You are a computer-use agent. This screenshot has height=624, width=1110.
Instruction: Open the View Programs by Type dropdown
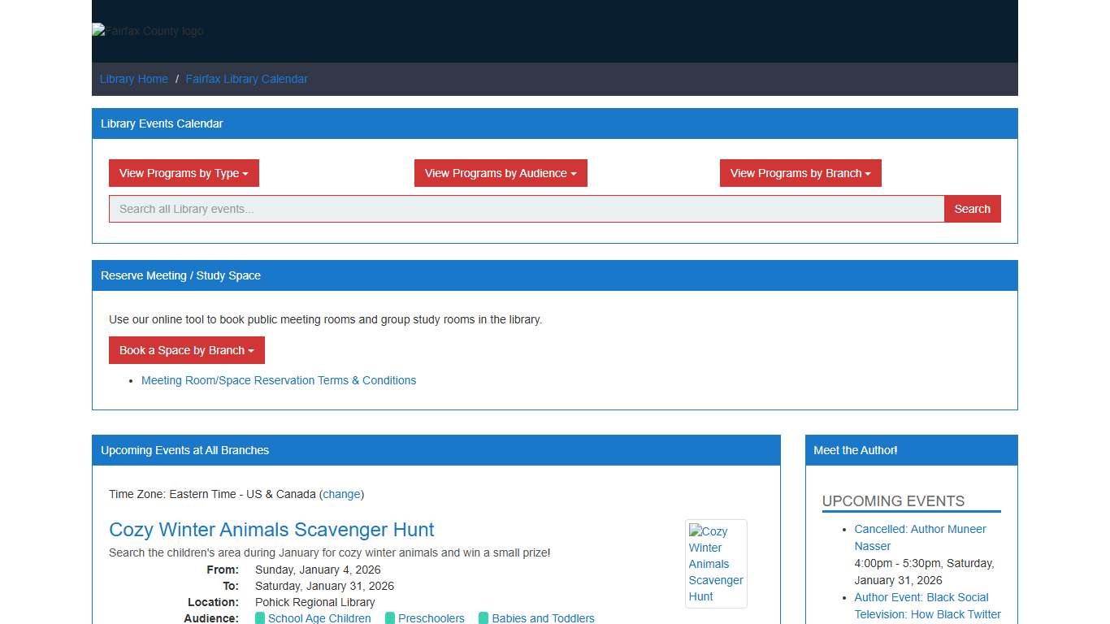click(184, 173)
